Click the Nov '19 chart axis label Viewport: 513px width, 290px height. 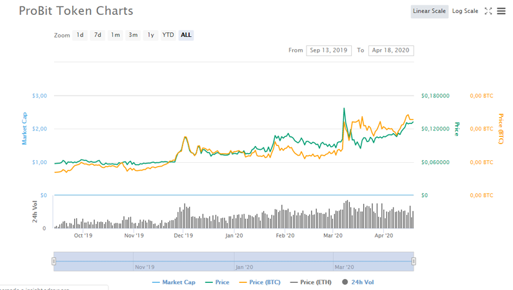(x=134, y=236)
